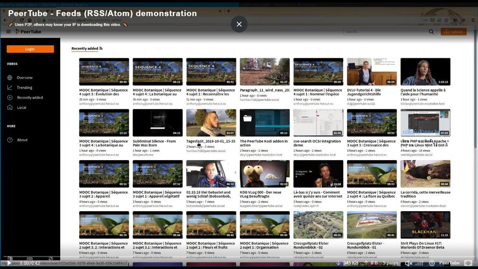This screenshot has height=269, width=478.
Task: Click account 'root@video.lqdn.fr'
Action: click(306, 206)
